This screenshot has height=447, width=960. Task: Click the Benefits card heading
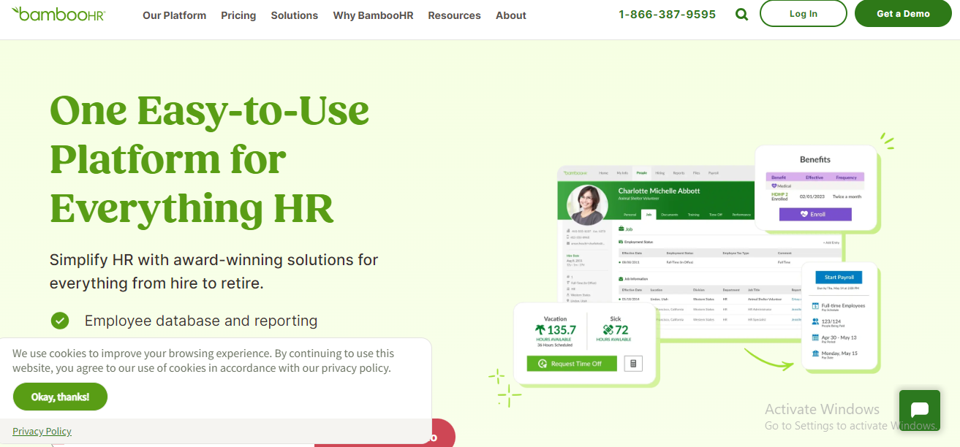click(x=815, y=159)
